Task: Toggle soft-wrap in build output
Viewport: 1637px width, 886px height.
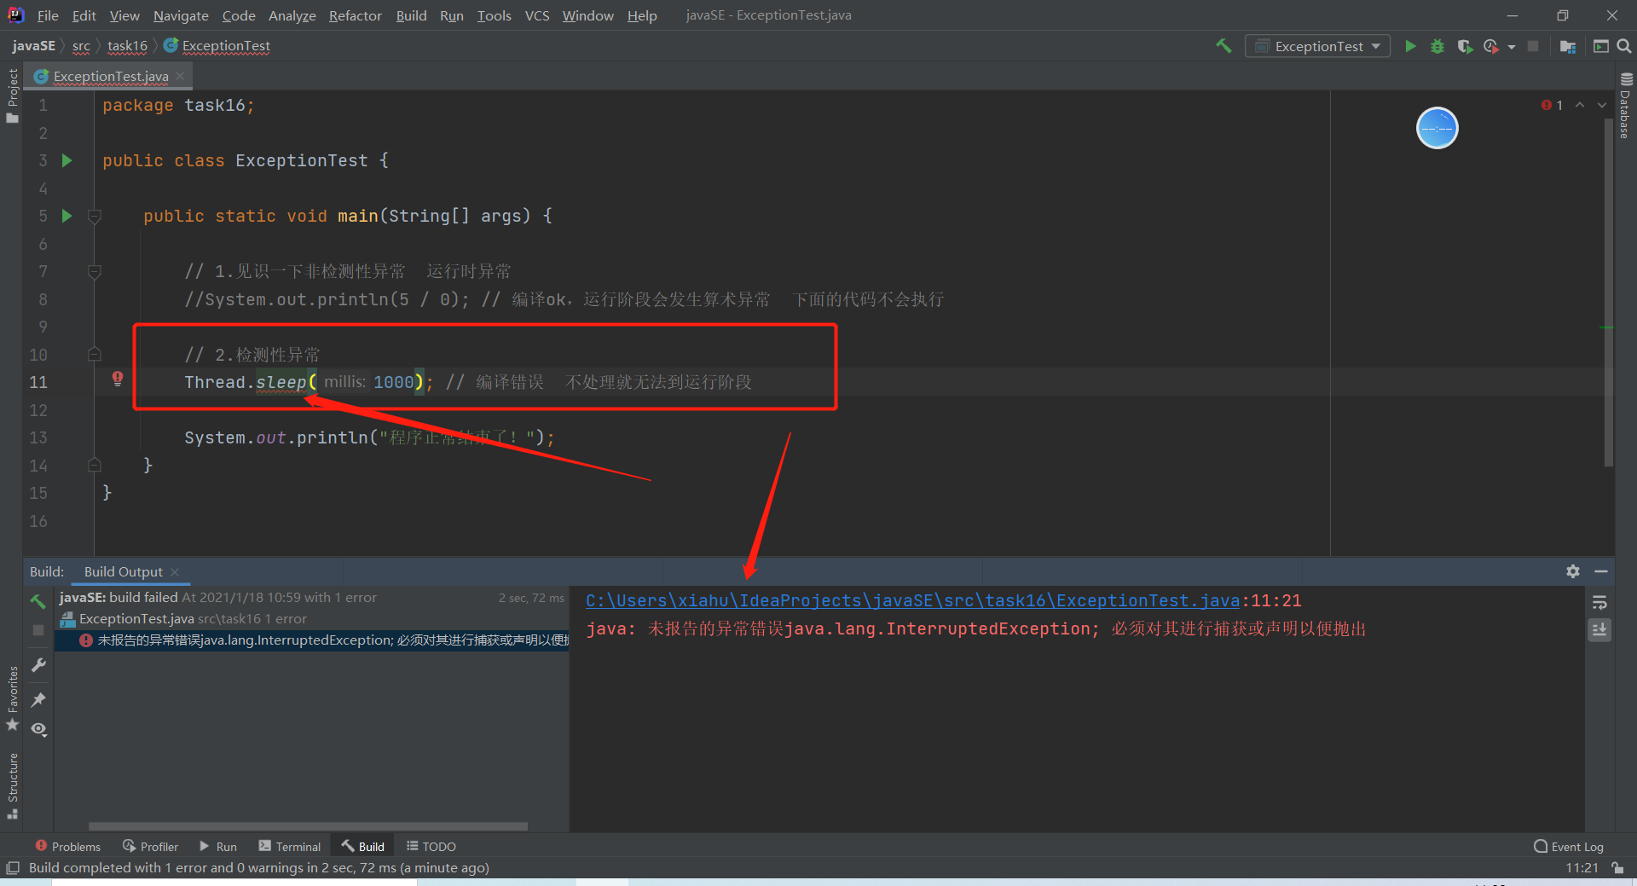Action: point(1599,603)
